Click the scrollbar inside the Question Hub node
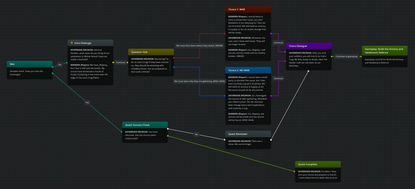 pyautogui.click(x=170, y=65)
